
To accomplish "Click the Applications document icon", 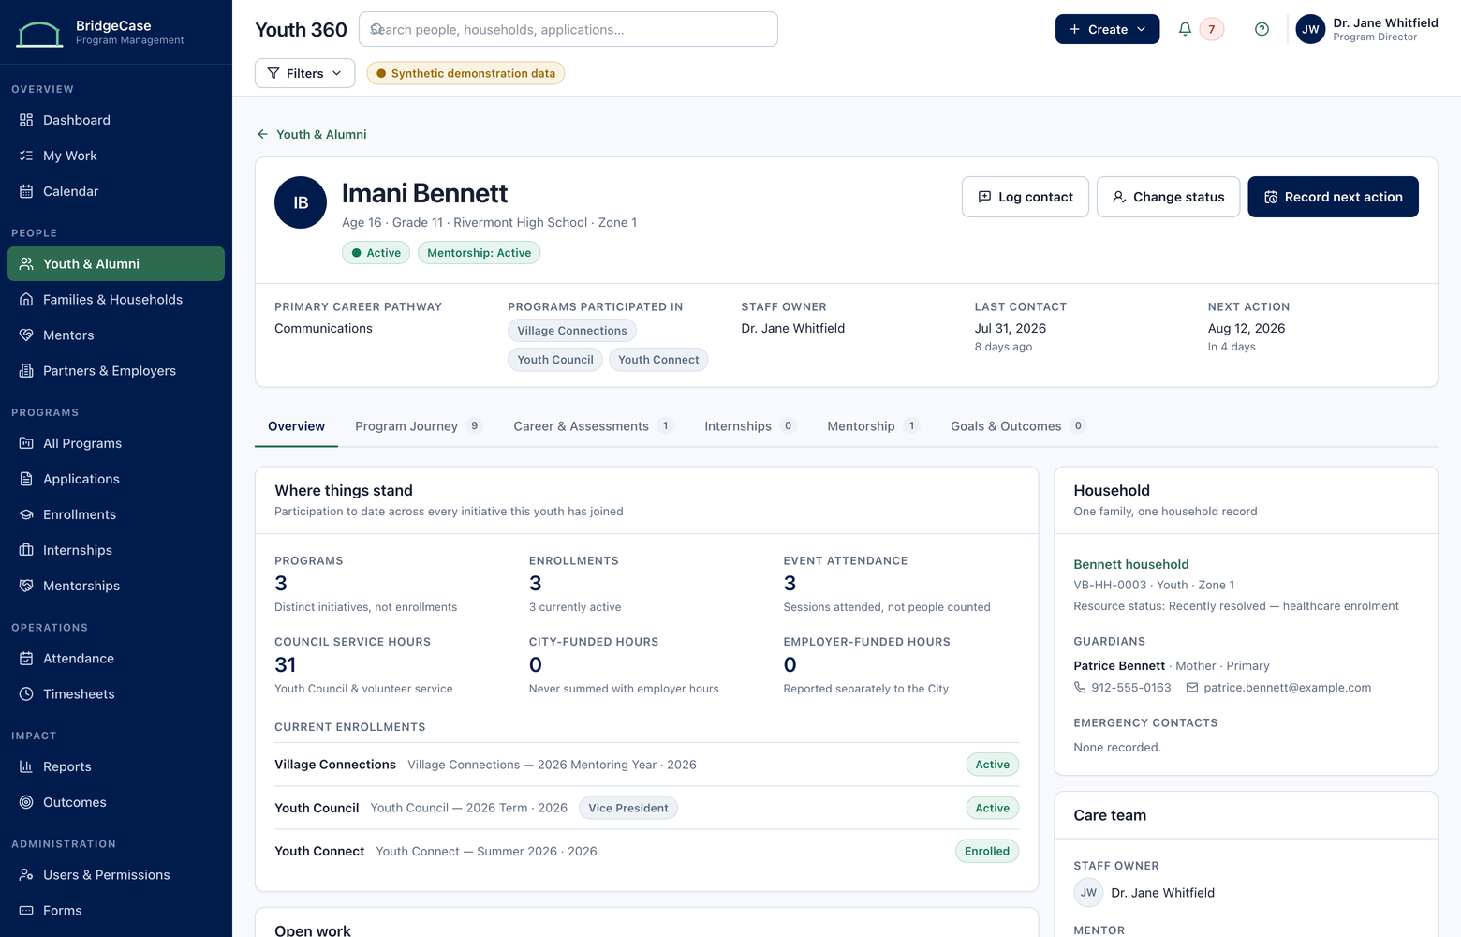I will tap(26, 479).
